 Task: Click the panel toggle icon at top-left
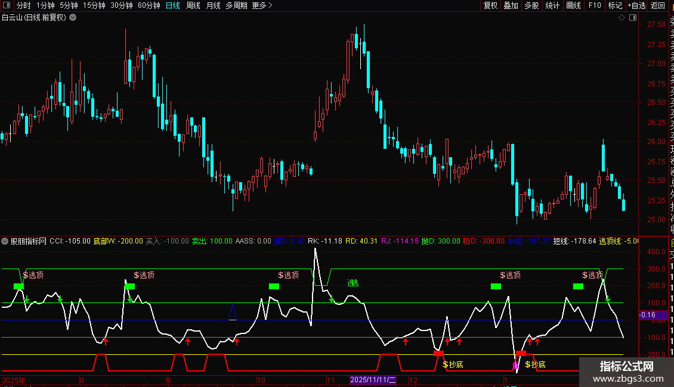[7, 5]
